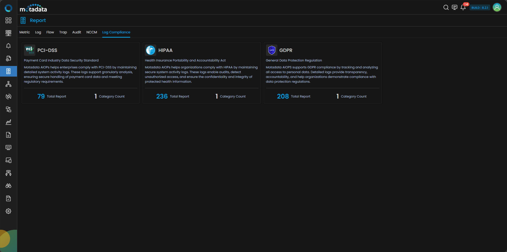Switch to the Metric tab
Screen dimensions: 507x252
24,32
